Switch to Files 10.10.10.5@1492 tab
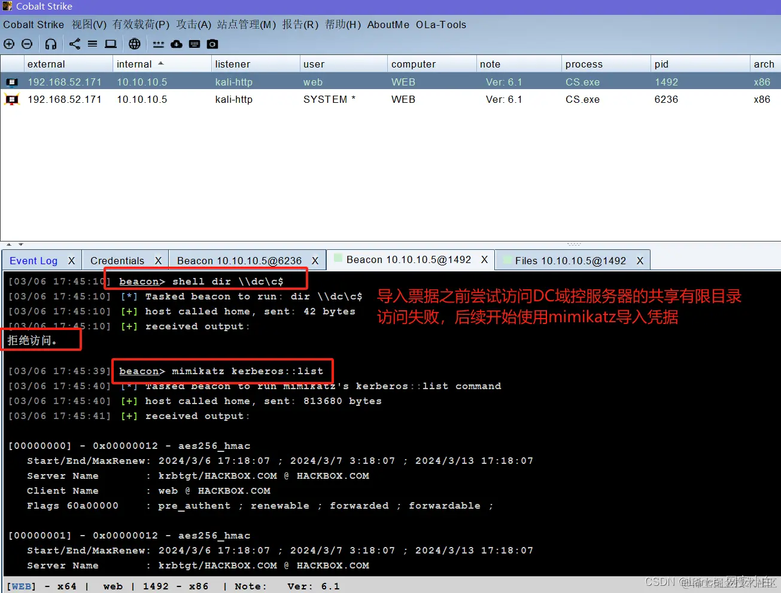781x593 pixels. coord(570,261)
